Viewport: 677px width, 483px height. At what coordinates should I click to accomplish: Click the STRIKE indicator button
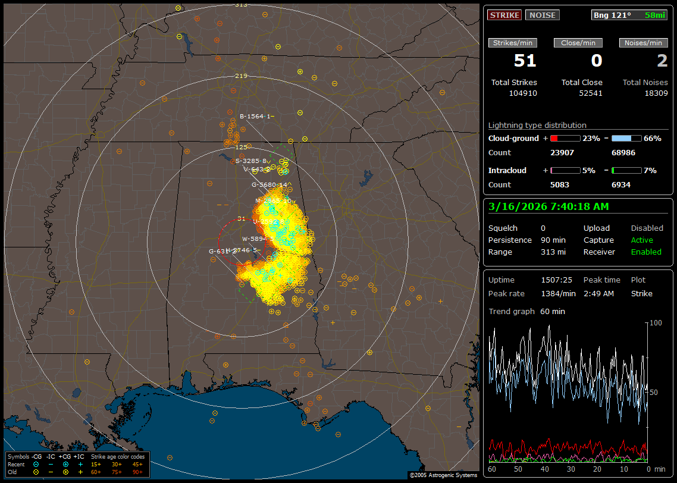pos(504,15)
